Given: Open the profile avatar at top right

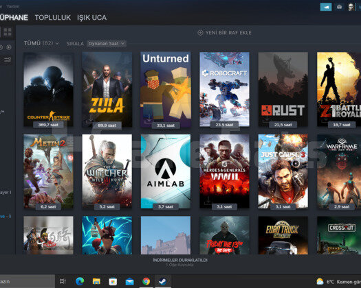Looking at the screenshot, I should pos(351,7).
